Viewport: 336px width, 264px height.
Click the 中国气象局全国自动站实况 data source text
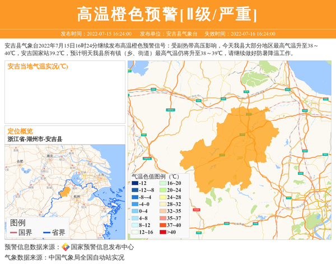[86, 258]
